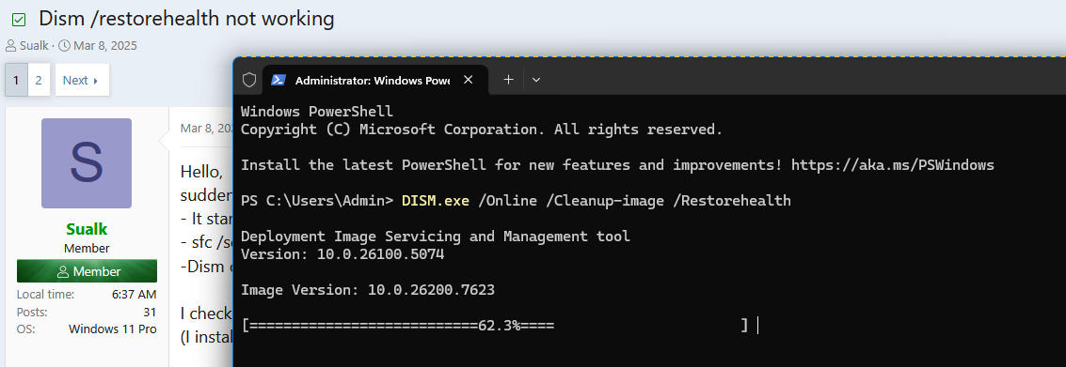Image resolution: width=1066 pixels, height=367 pixels.
Task: Open thread date Mar 8, 2025 link
Action: [x=105, y=46]
